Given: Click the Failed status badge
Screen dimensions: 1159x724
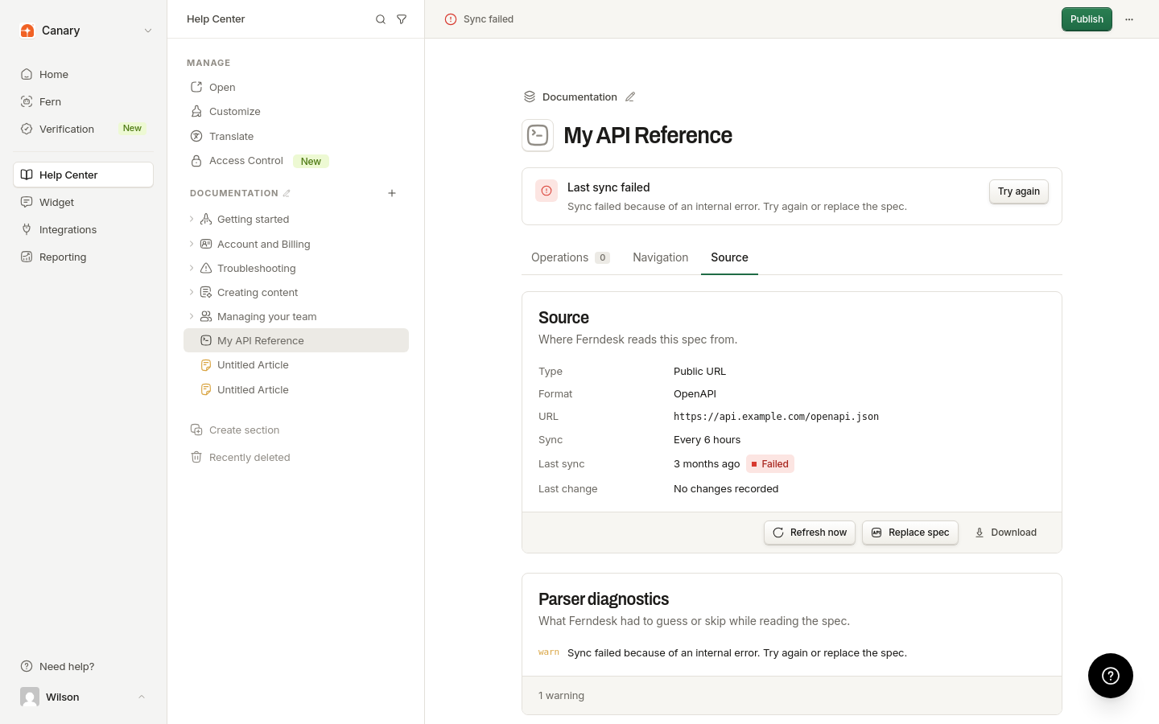Looking at the screenshot, I should (x=770, y=463).
